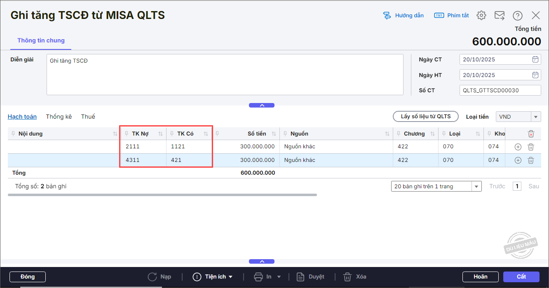Open settings gear icon in header
This screenshot has height=288, width=549.
481,16
